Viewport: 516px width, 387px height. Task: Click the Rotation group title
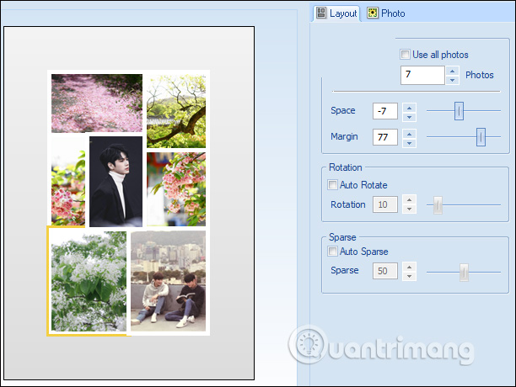click(346, 167)
